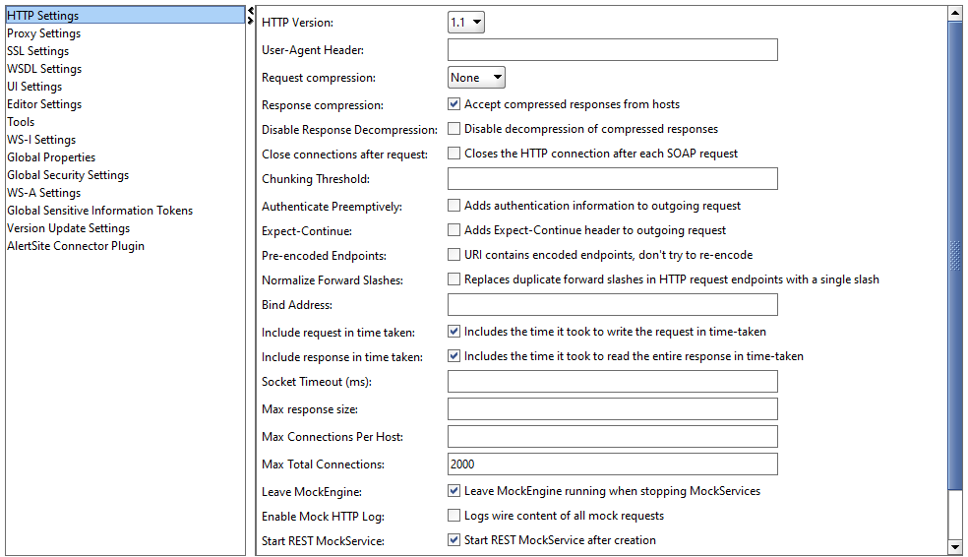This screenshot has width=968, height=557.
Task: Enable Adds authentication information checkbox
Action: [454, 205]
